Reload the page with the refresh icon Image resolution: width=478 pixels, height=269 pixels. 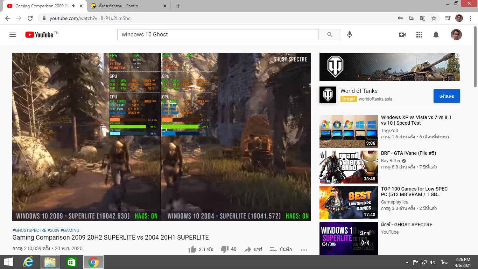click(30, 18)
